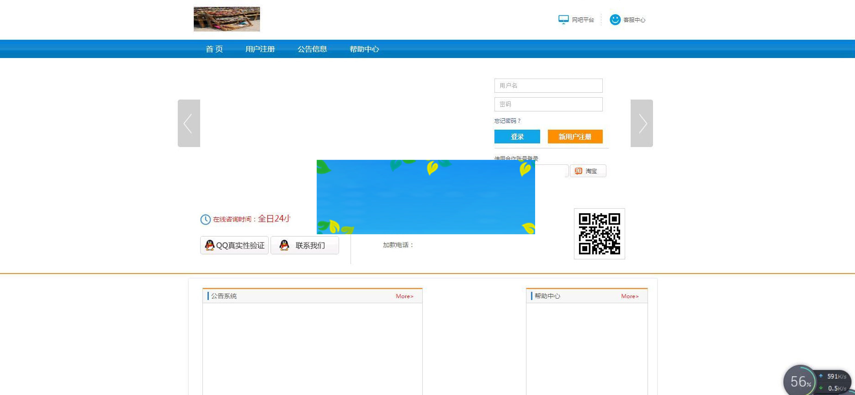
Task: Click into the 密码 password field
Action: click(x=548, y=104)
